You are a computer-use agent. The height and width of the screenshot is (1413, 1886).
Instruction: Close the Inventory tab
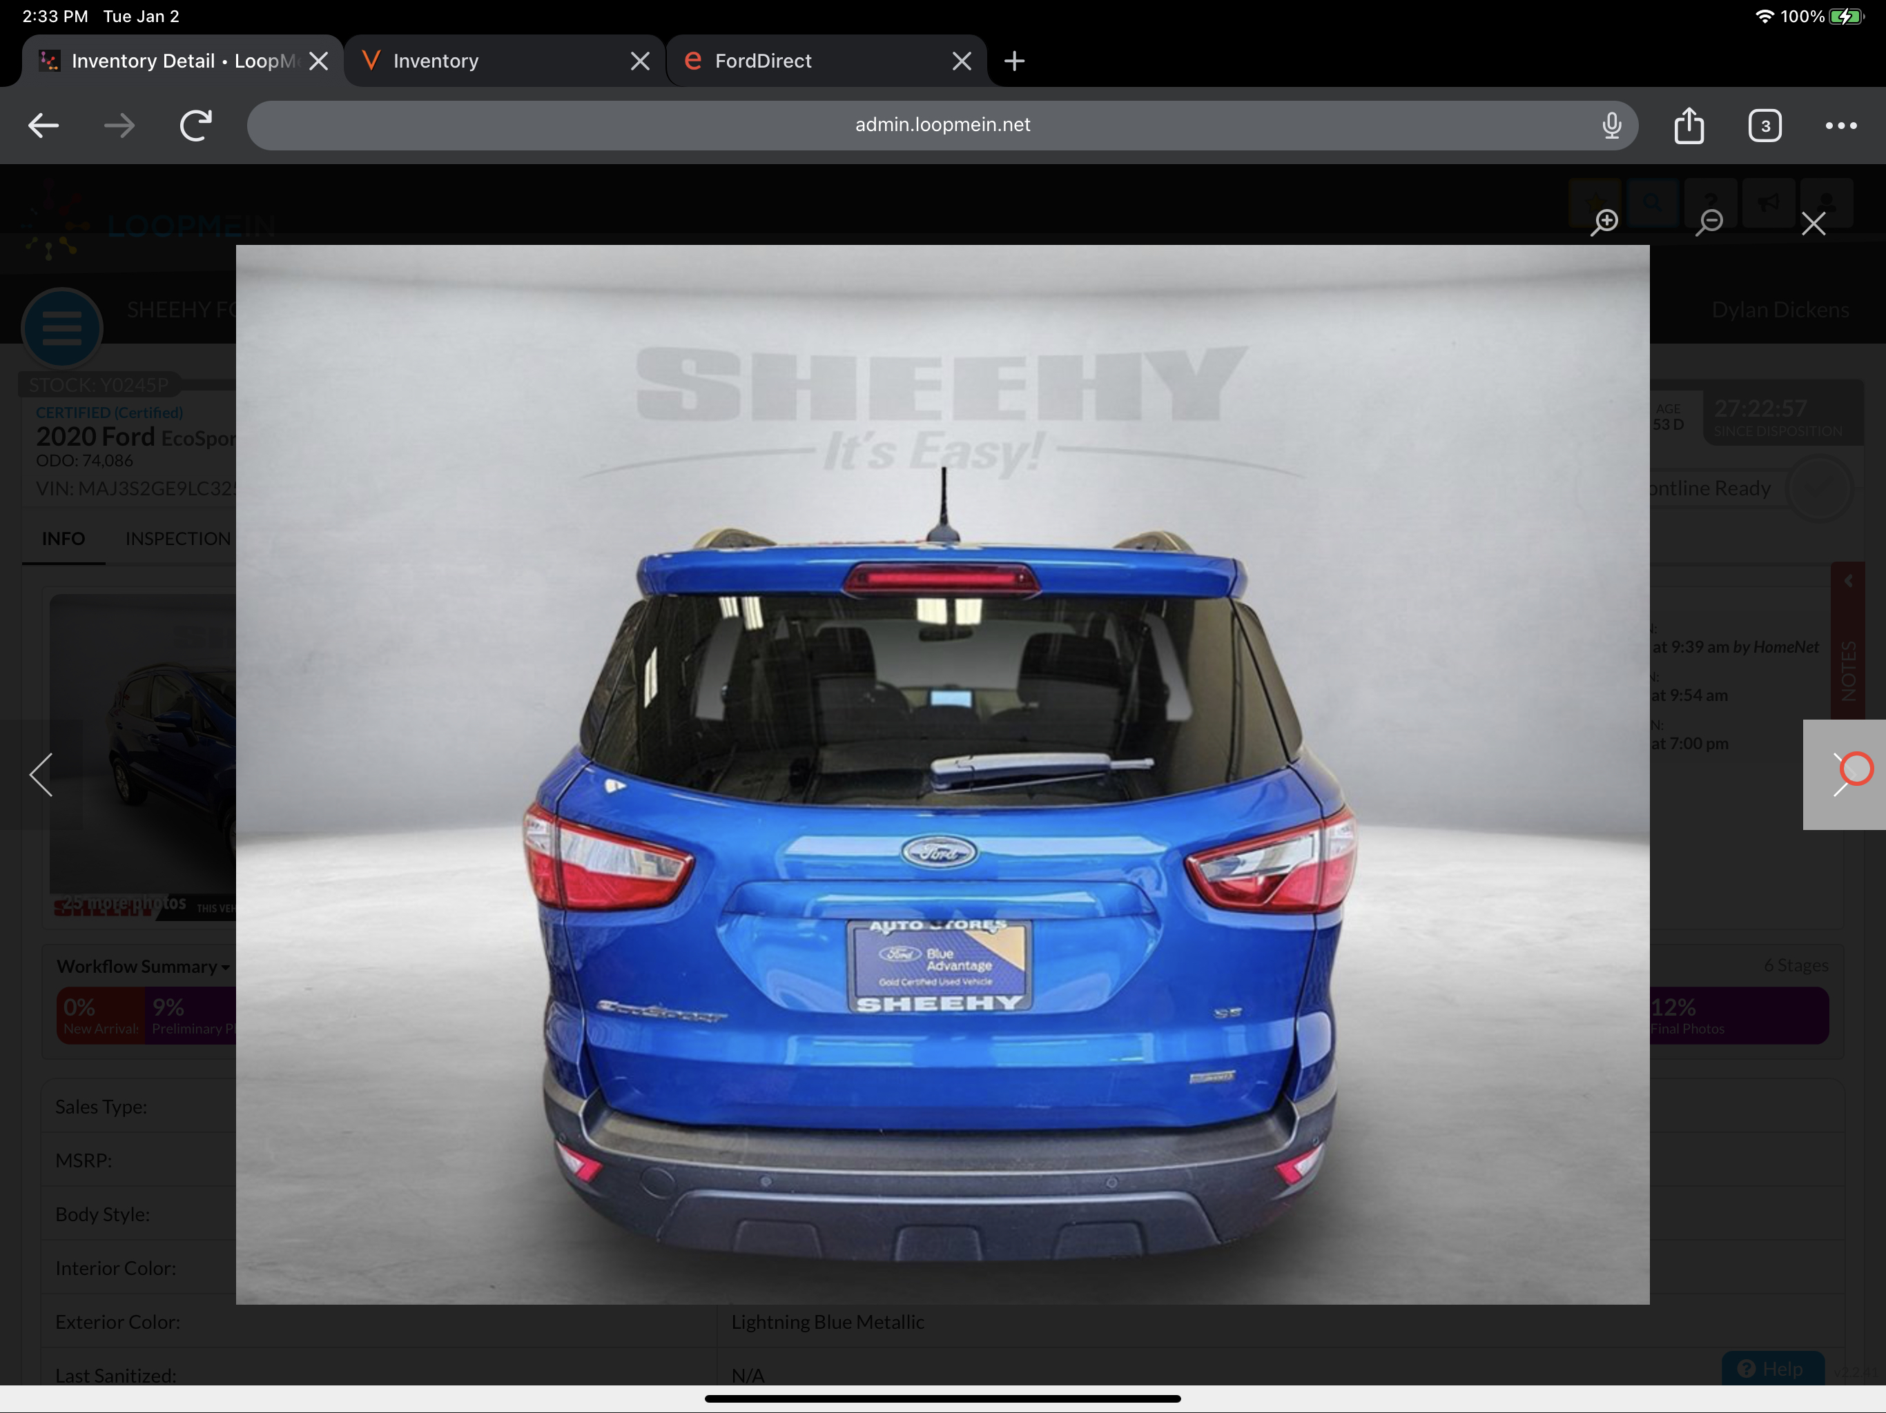641,61
